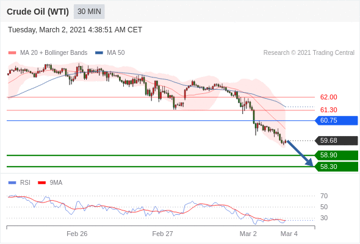Click the red 9MA legend swatch

[x=41, y=183]
